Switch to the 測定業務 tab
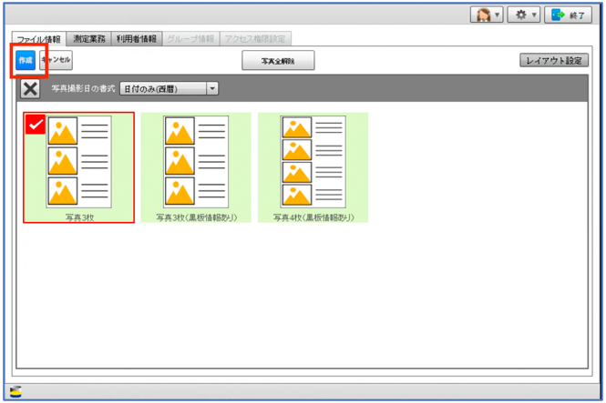Image resolution: width=606 pixels, height=403 pixels. pyautogui.click(x=90, y=39)
